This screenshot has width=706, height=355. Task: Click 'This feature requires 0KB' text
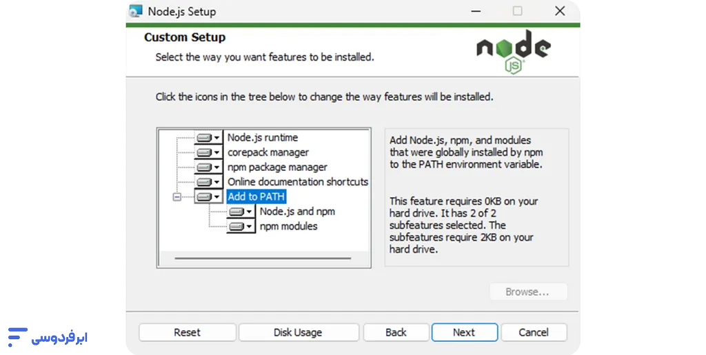(464, 225)
